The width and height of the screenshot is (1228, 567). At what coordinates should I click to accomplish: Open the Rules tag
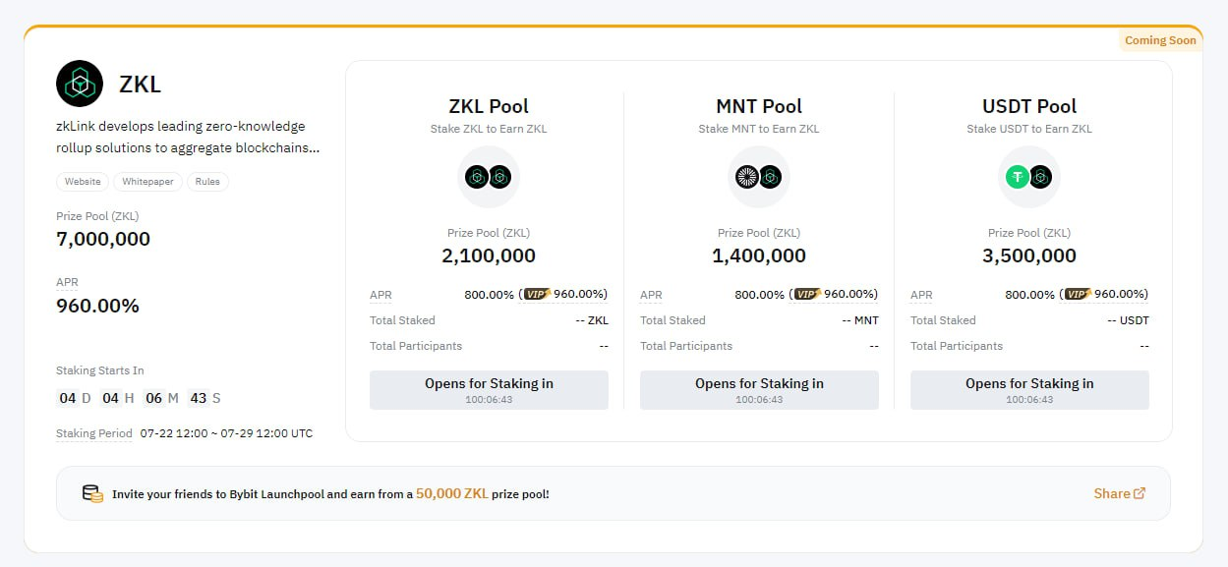(x=207, y=182)
